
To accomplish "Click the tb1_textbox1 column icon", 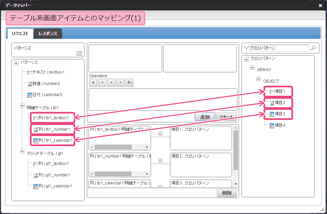I will (35, 118).
